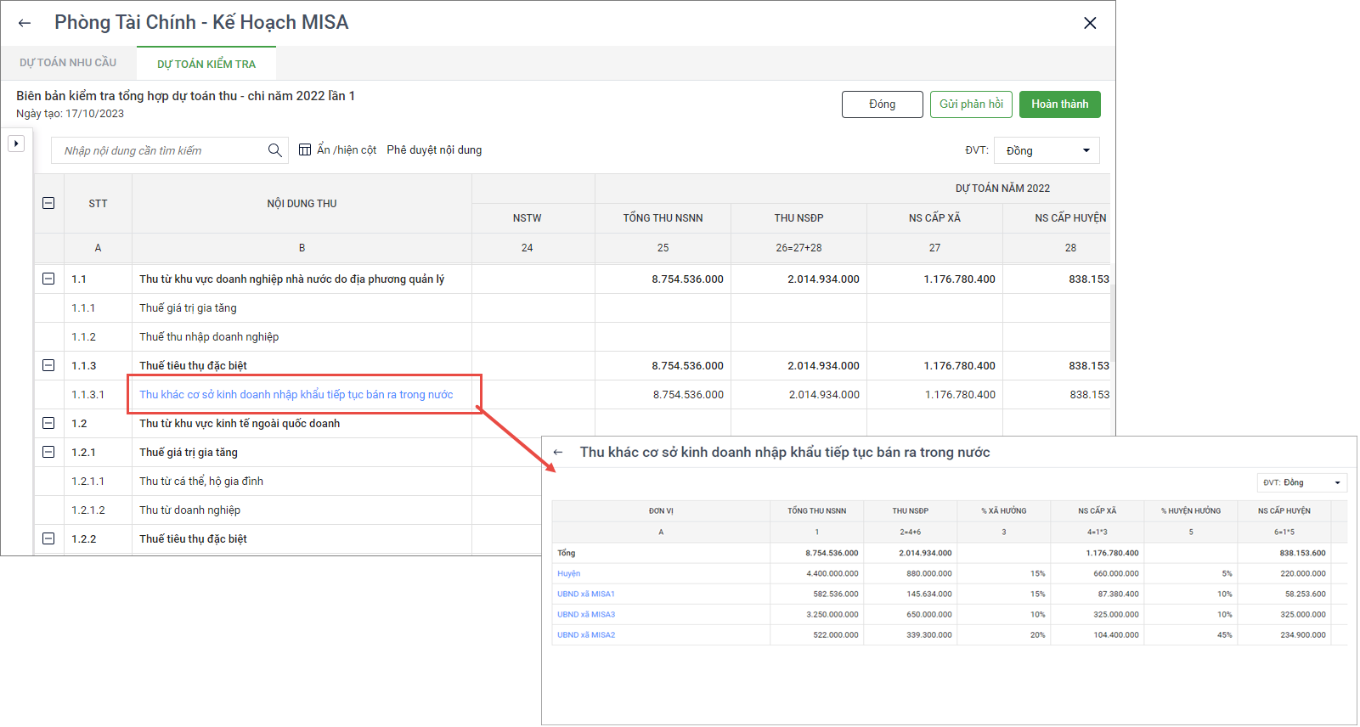Click the back arrow in the detail popup
Screen dimensions: 1360x727
coord(558,453)
